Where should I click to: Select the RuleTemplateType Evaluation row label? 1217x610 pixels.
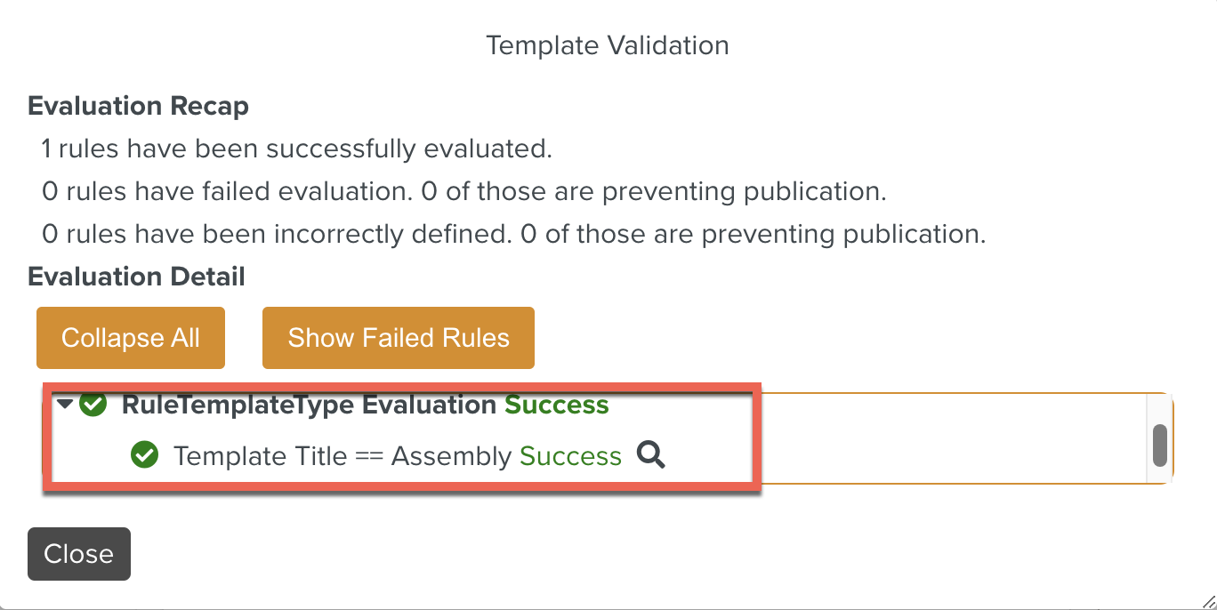(309, 405)
